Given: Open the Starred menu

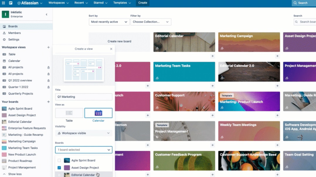Looking at the screenshot, I should 100,3.
